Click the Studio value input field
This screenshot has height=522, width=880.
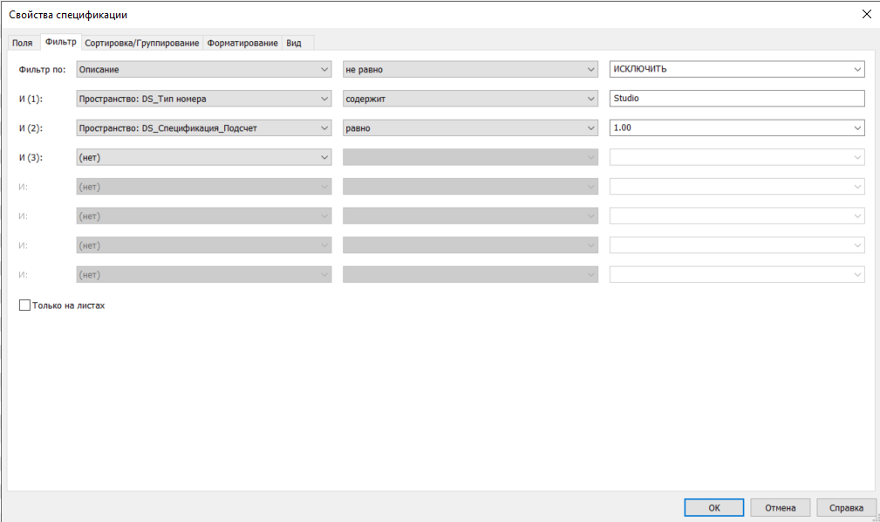(736, 99)
